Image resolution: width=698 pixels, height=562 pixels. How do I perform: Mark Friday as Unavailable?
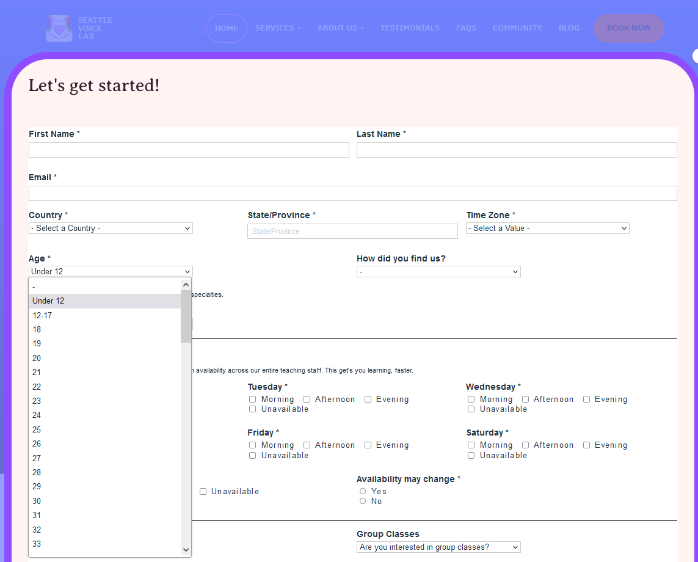click(x=252, y=456)
